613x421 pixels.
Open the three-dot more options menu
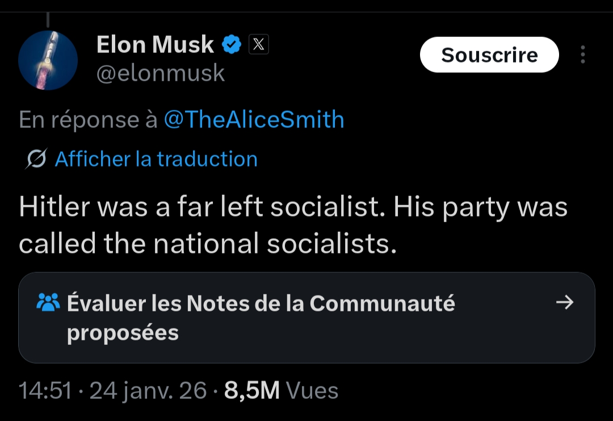coord(582,55)
